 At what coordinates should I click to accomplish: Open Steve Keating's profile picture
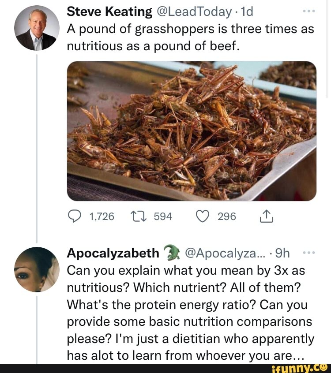(36, 29)
